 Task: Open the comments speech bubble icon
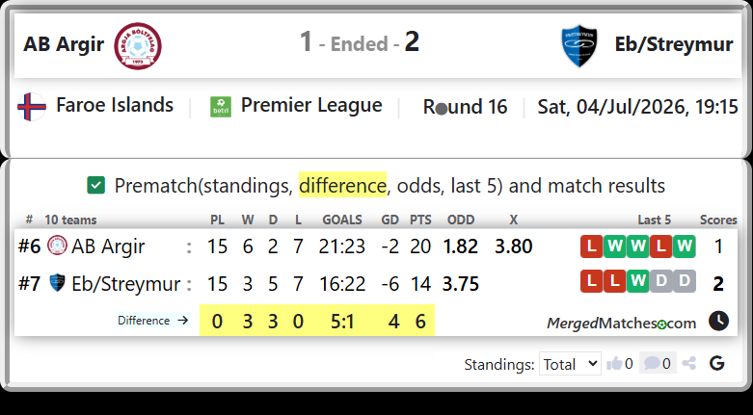click(x=652, y=363)
